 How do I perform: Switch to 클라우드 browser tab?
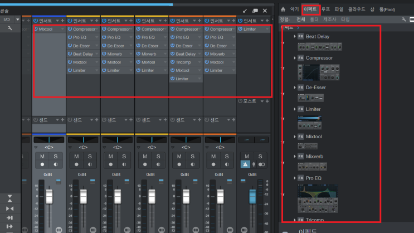click(357, 9)
